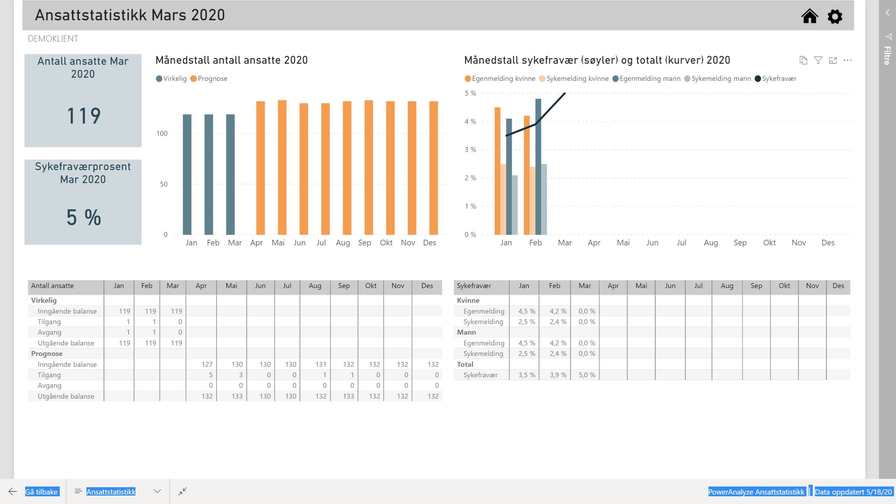Open sykefravær chart in focus mode
Viewport: 896px width, 504px height.
(x=833, y=61)
